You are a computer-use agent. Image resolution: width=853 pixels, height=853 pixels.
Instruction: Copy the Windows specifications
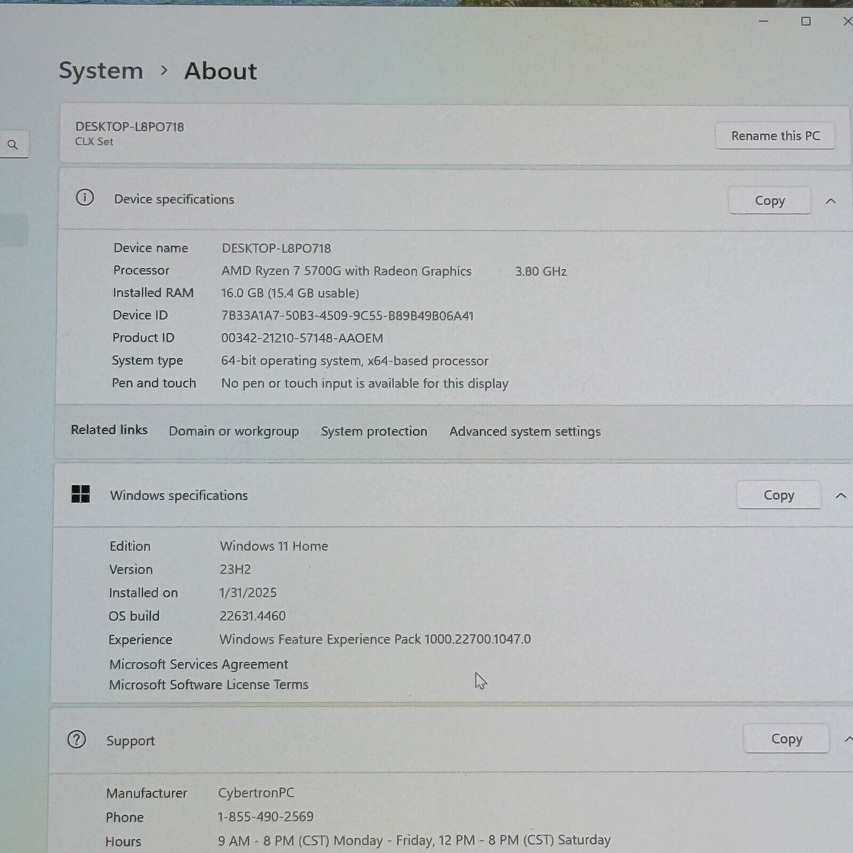tap(778, 495)
